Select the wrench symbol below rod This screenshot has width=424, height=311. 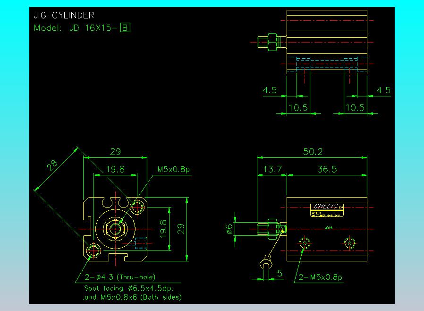coord(266,263)
